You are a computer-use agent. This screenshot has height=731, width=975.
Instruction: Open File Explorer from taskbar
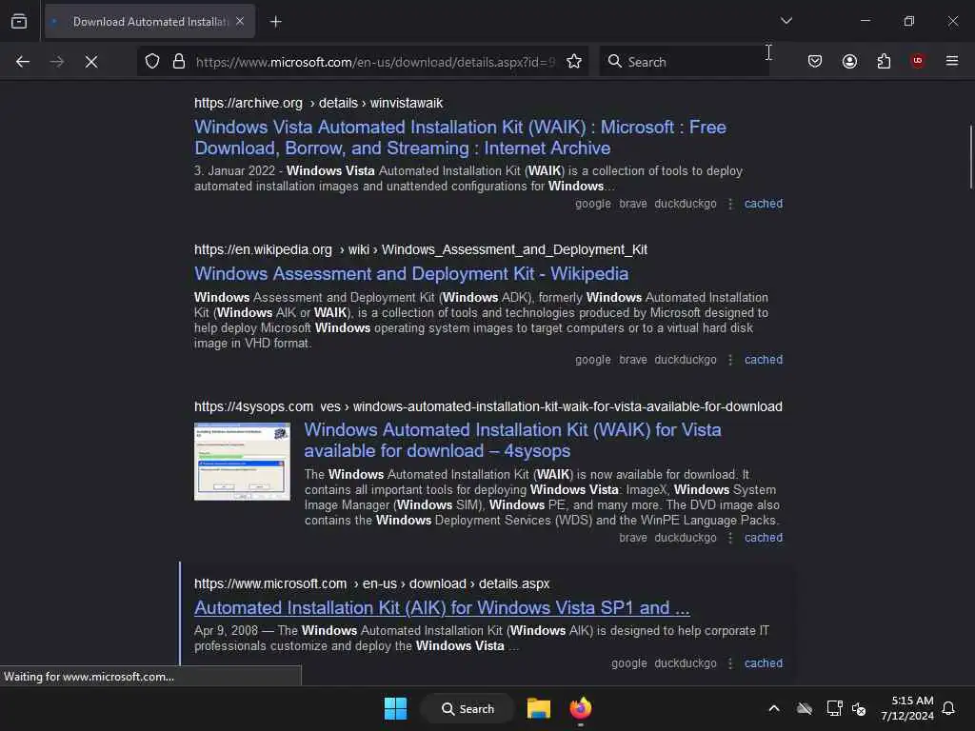point(539,708)
